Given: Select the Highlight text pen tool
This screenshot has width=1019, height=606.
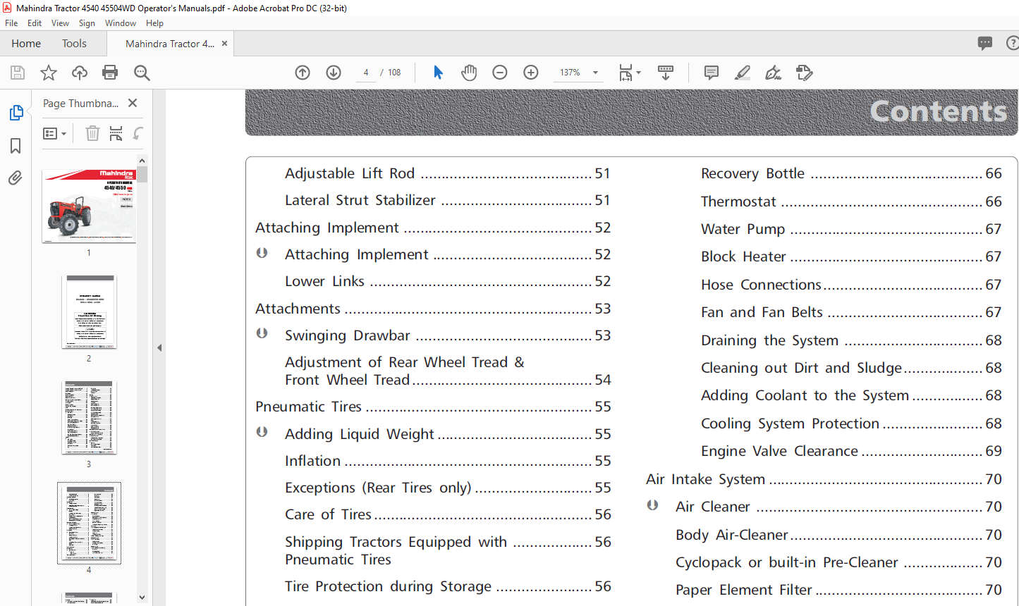Looking at the screenshot, I should 743,73.
